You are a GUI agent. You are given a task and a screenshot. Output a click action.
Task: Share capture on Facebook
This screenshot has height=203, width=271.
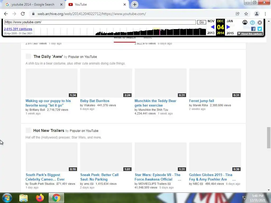(253, 29)
